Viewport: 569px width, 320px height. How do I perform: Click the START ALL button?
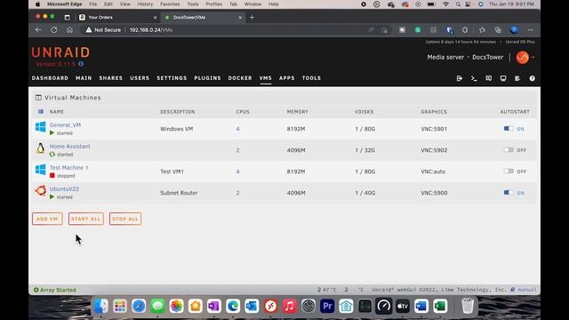pyautogui.click(x=86, y=219)
